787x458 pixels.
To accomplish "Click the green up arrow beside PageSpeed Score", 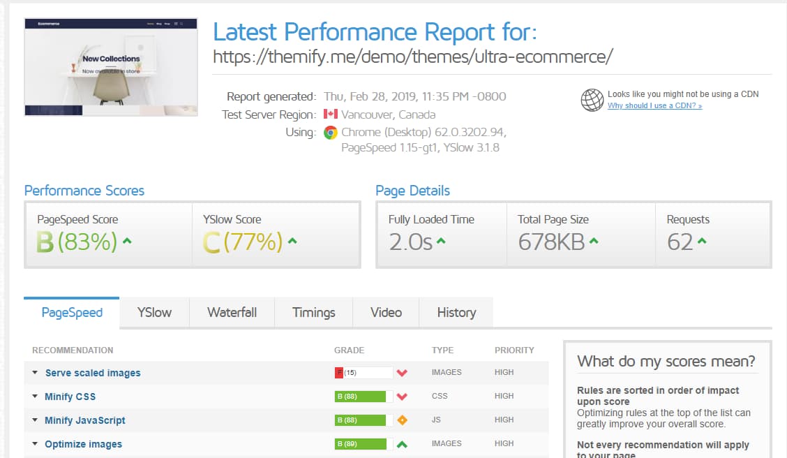I will point(127,242).
